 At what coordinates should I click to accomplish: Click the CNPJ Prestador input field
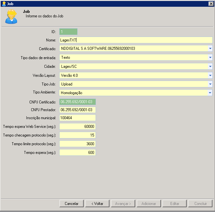pyautogui.click(x=78, y=110)
